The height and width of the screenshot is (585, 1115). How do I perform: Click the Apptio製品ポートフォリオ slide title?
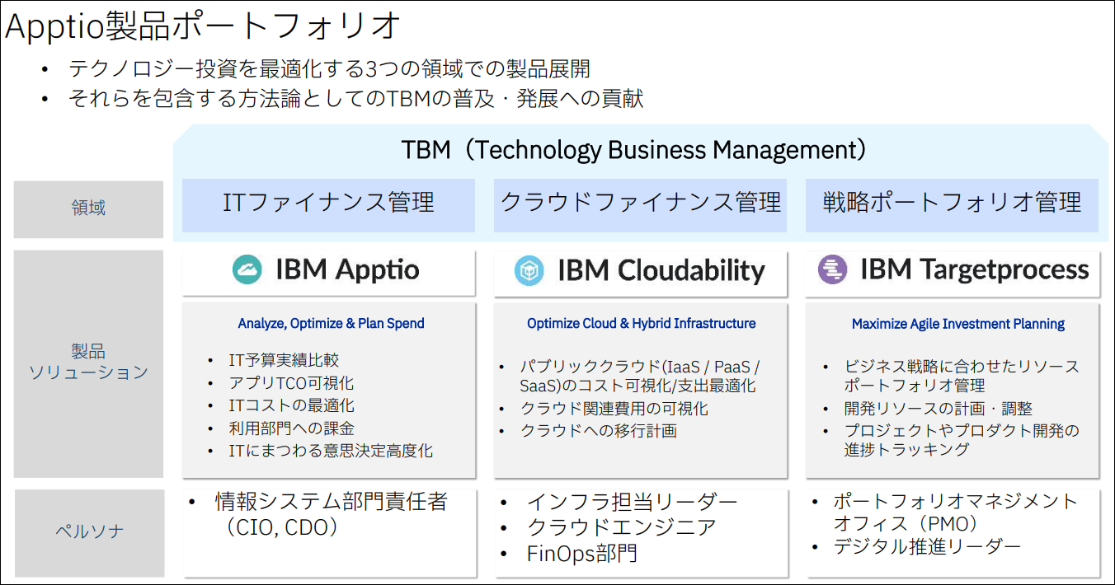[x=203, y=27]
